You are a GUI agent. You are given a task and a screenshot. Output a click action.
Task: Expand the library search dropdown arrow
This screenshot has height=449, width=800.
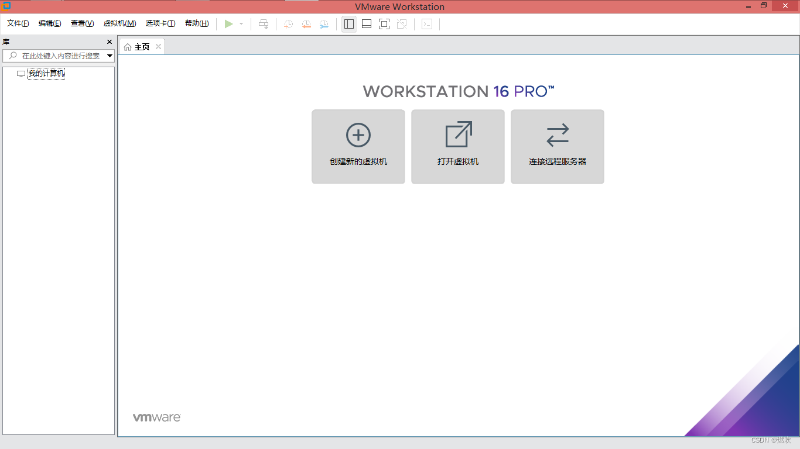tap(110, 56)
